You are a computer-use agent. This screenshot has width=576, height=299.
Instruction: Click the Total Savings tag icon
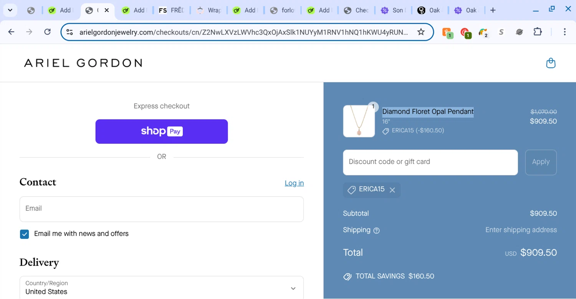click(348, 276)
